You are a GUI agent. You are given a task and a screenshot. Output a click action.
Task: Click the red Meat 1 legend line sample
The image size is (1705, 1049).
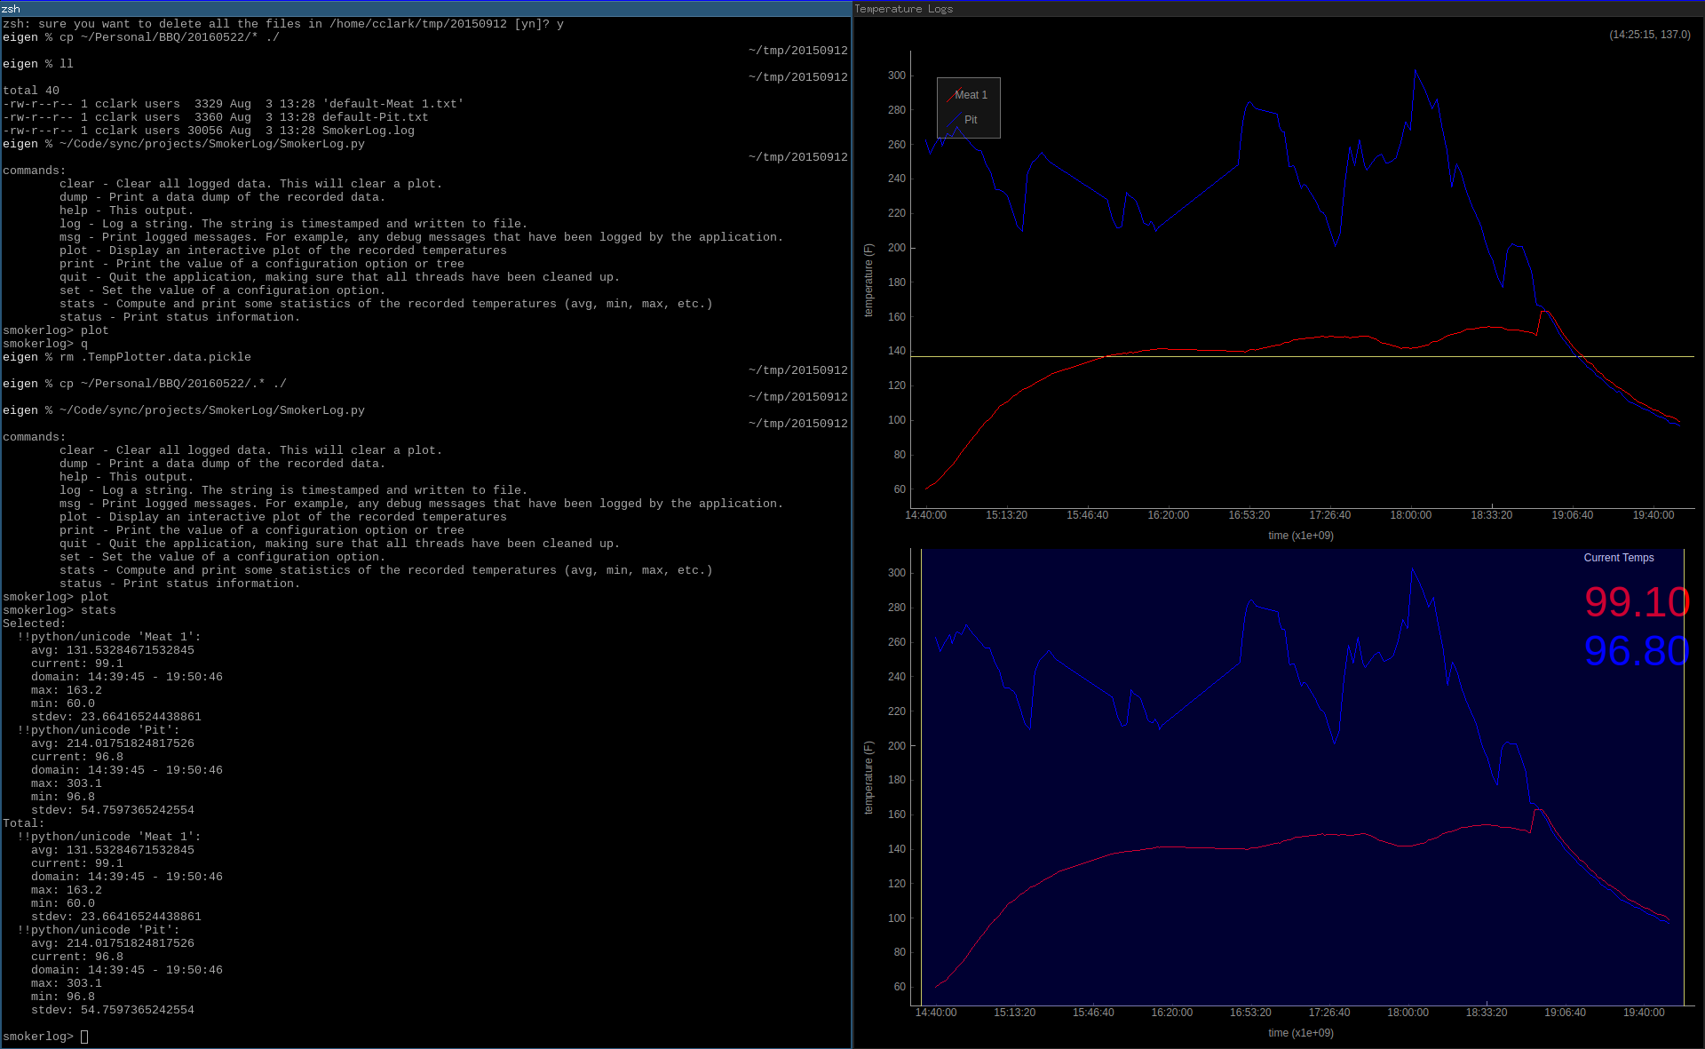point(952,95)
